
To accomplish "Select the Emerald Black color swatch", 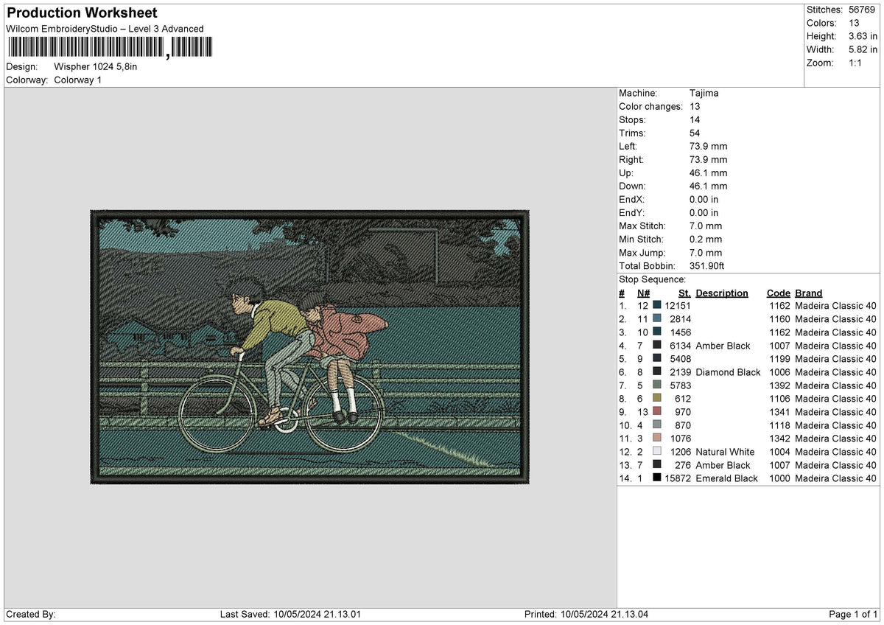I will 656,478.
